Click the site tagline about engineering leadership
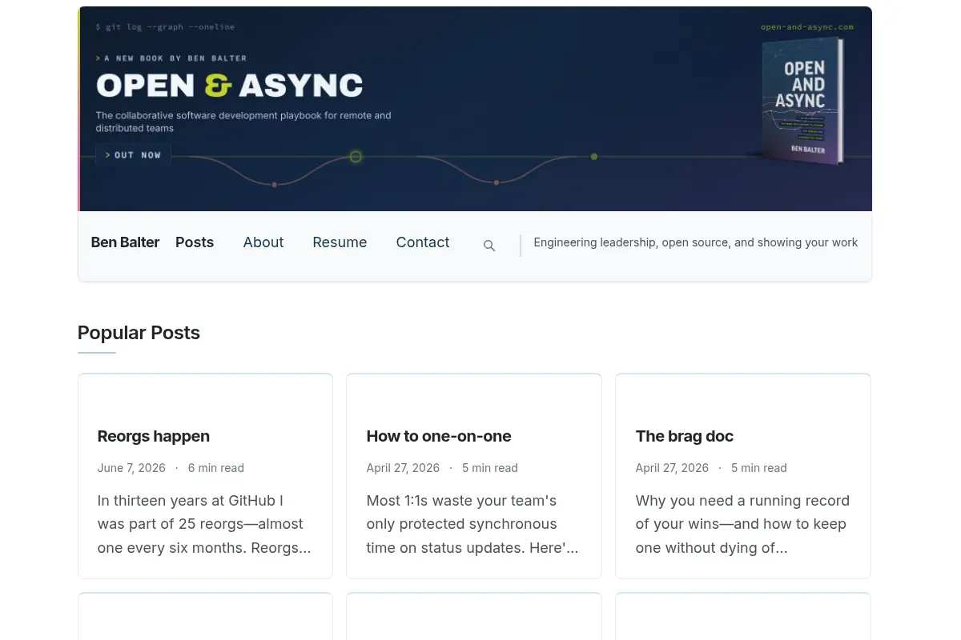The height and width of the screenshot is (640, 961). pyautogui.click(x=695, y=242)
